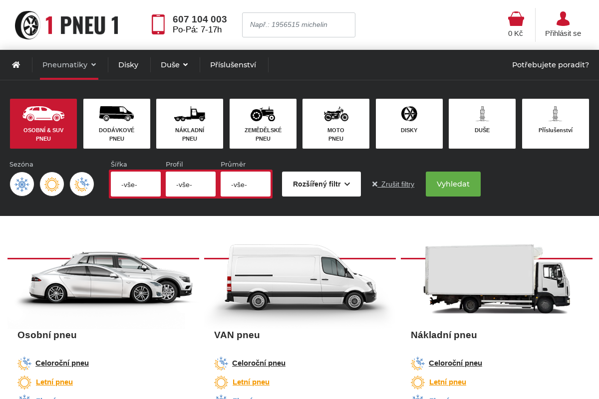Image resolution: width=599 pixels, height=399 pixels.
Task: Click the green Vyhledat button
Action: click(453, 184)
